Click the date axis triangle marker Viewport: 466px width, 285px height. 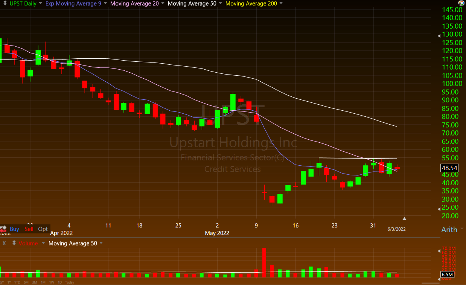405,218
